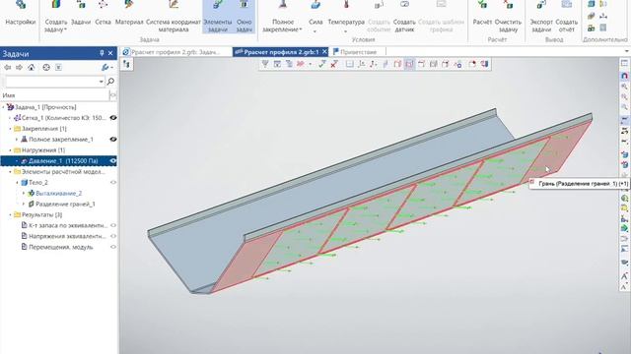631x354 pixels.
Task: Toggle visibility of Сетка_1
Action: pyautogui.click(x=113, y=118)
